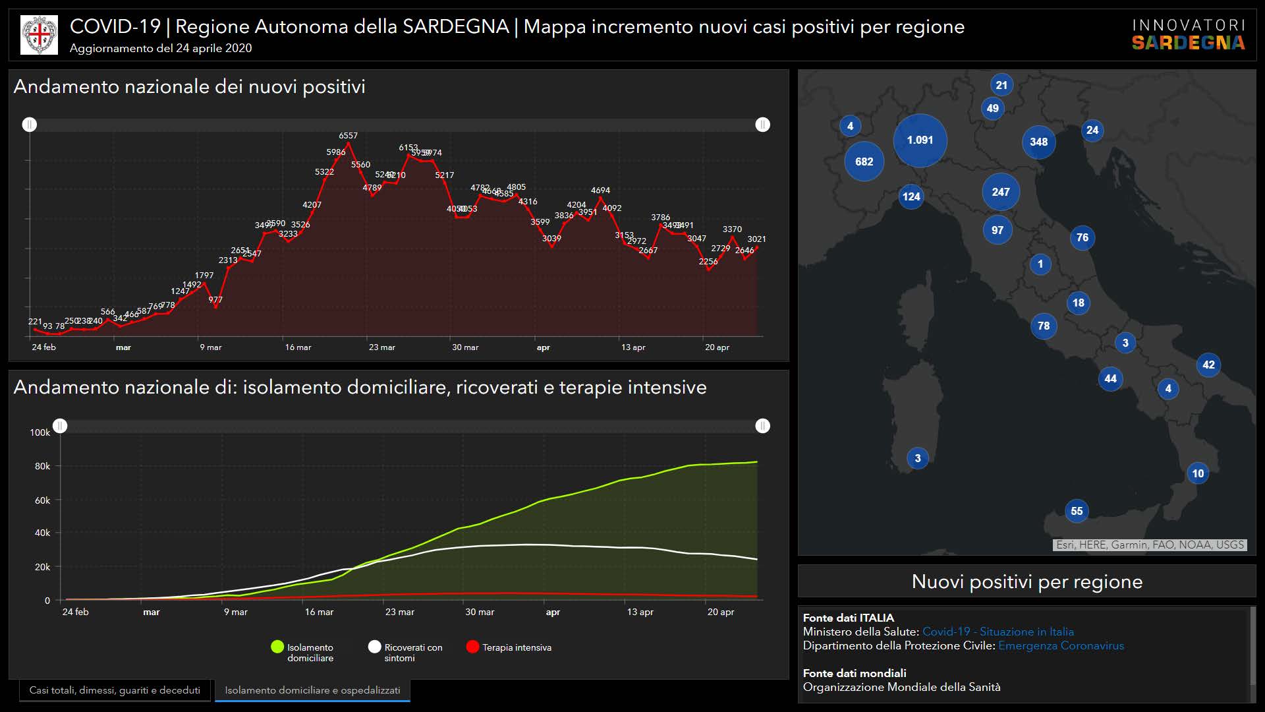Screen dimensions: 1265x712
Task: Click left handle of nuovi positivi range slider
Action: [x=30, y=125]
